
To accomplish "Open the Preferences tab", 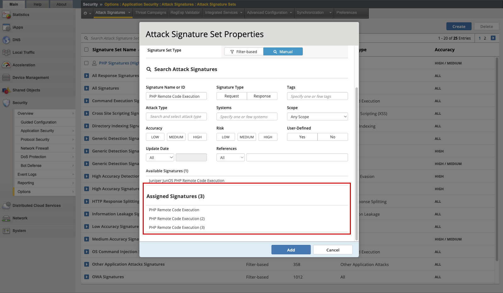I will 346,13.
